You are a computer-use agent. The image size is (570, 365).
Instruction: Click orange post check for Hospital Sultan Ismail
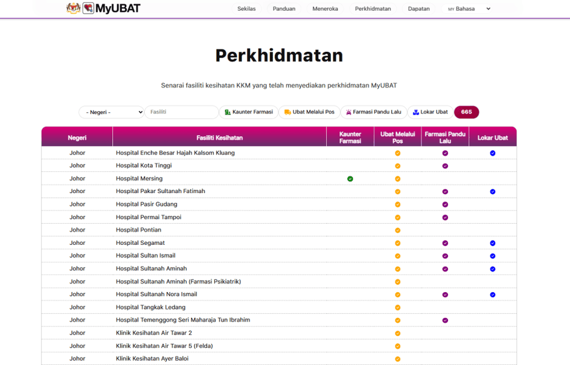[x=398, y=256]
